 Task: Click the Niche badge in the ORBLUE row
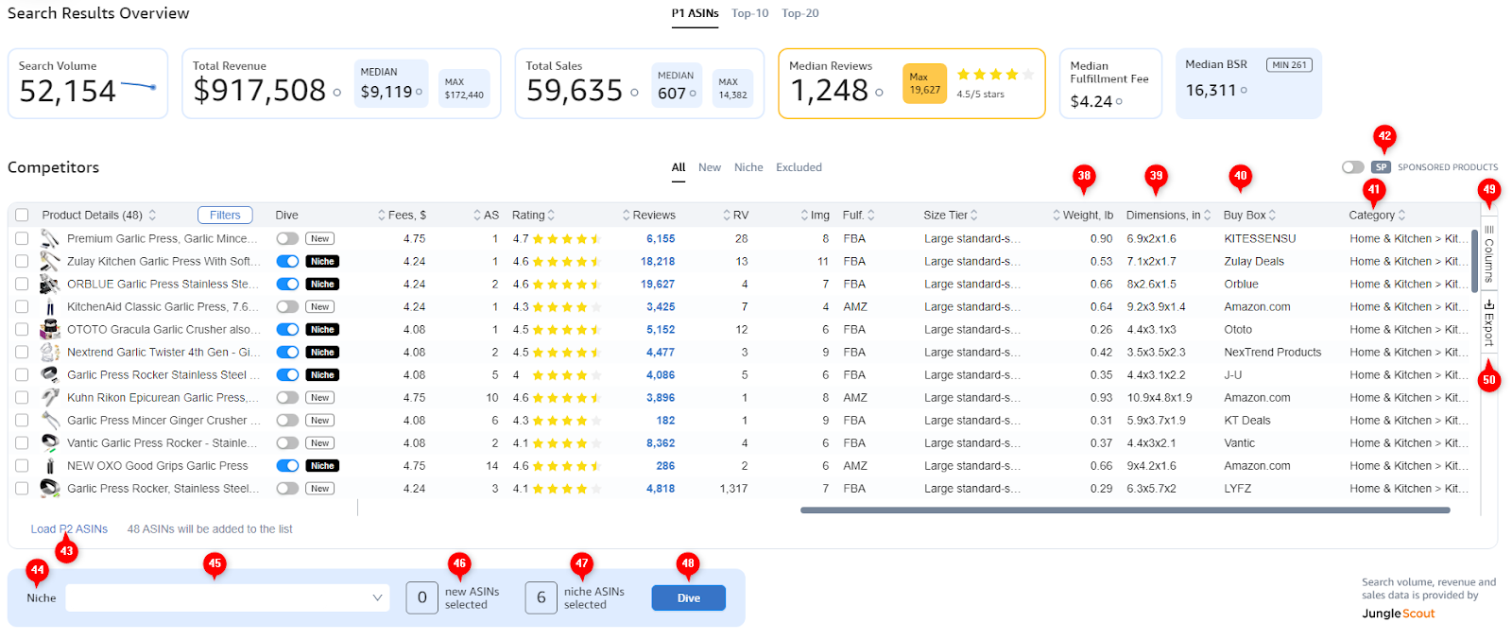point(322,284)
